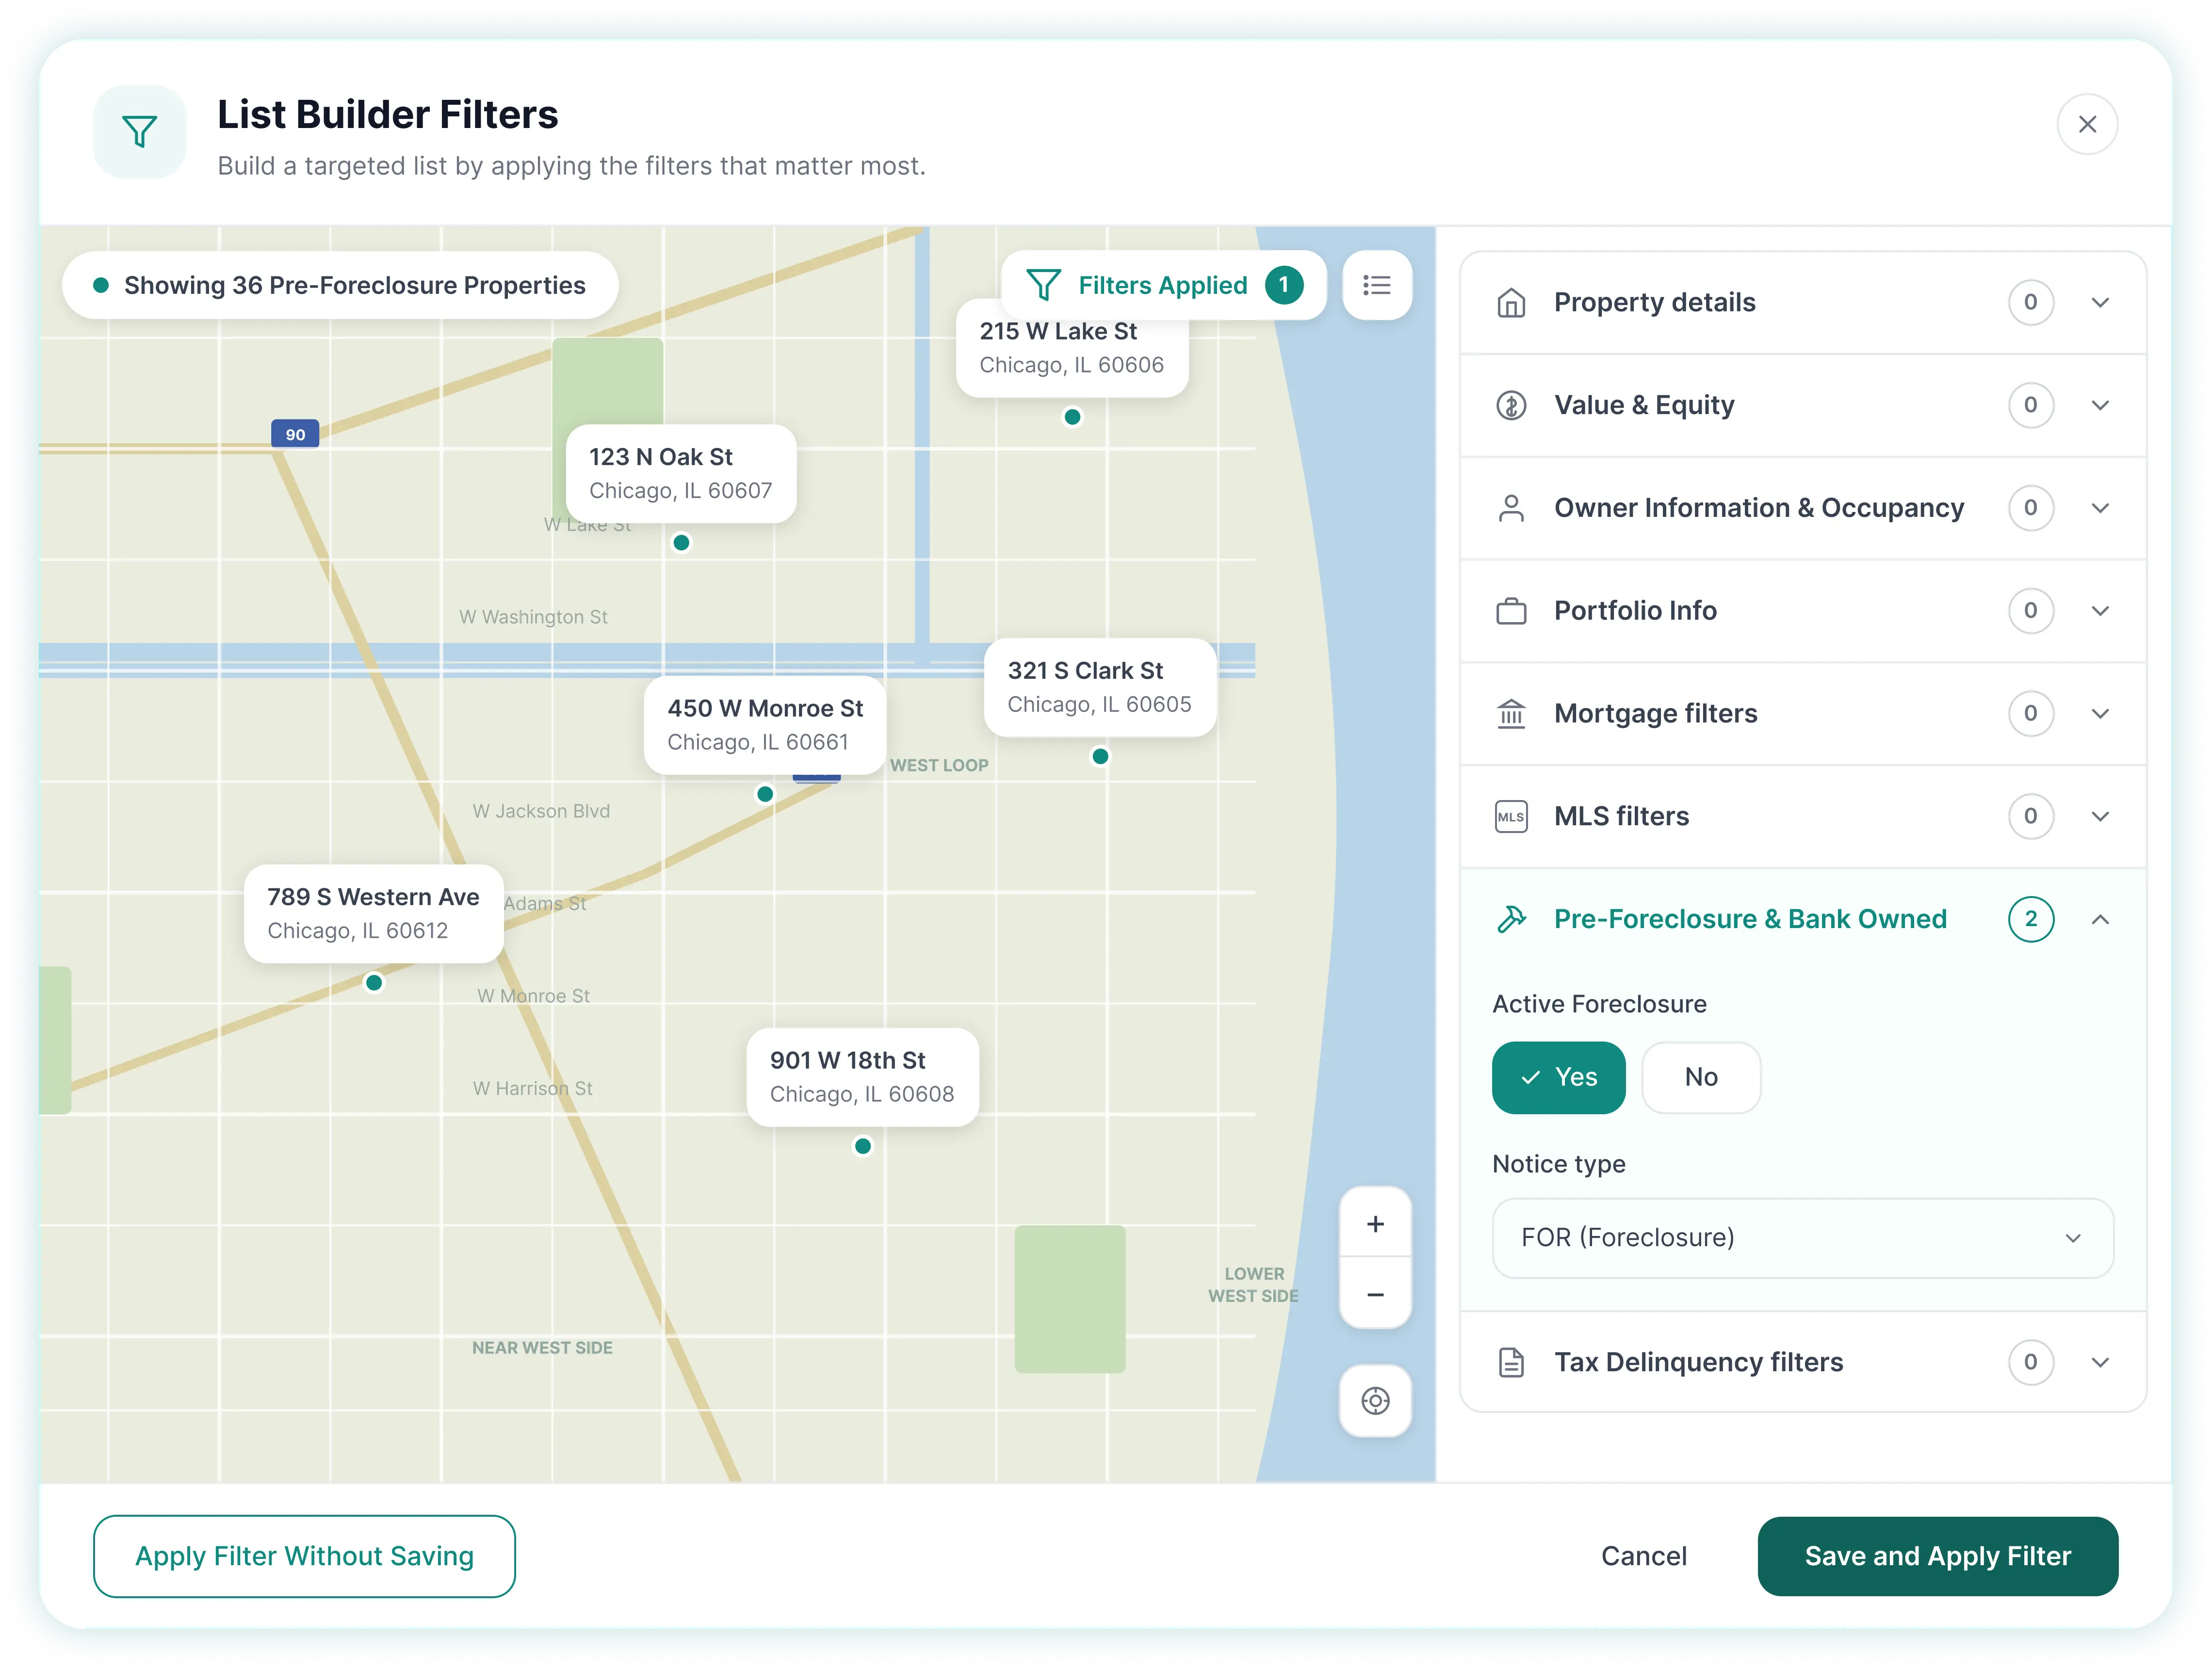The image size is (2212, 1668).
Task: Close the List Builder Filters dialog
Action: [2086, 124]
